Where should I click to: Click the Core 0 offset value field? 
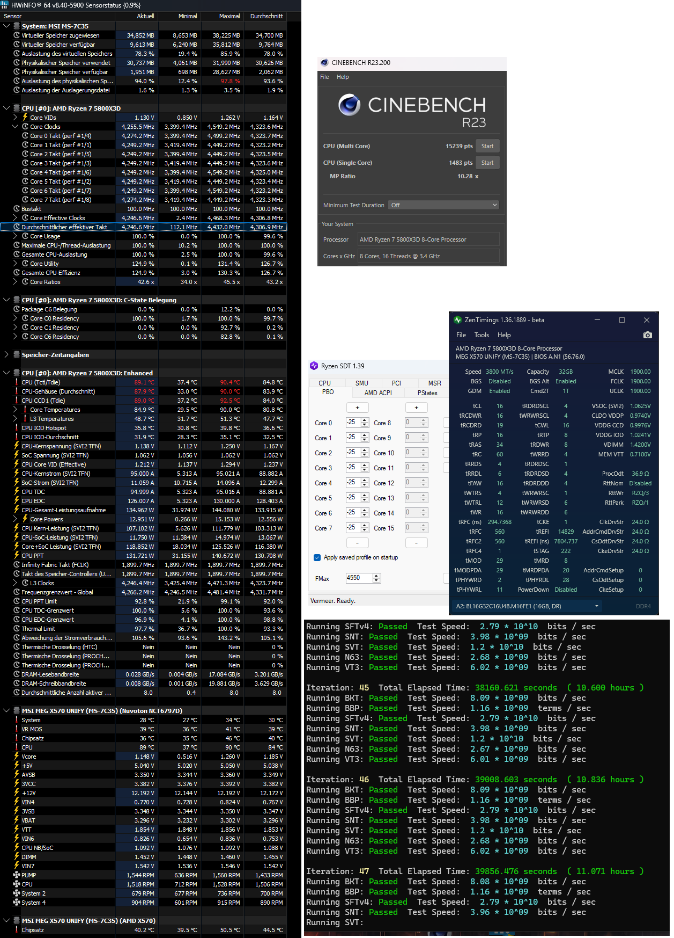pyautogui.click(x=353, y=423)
